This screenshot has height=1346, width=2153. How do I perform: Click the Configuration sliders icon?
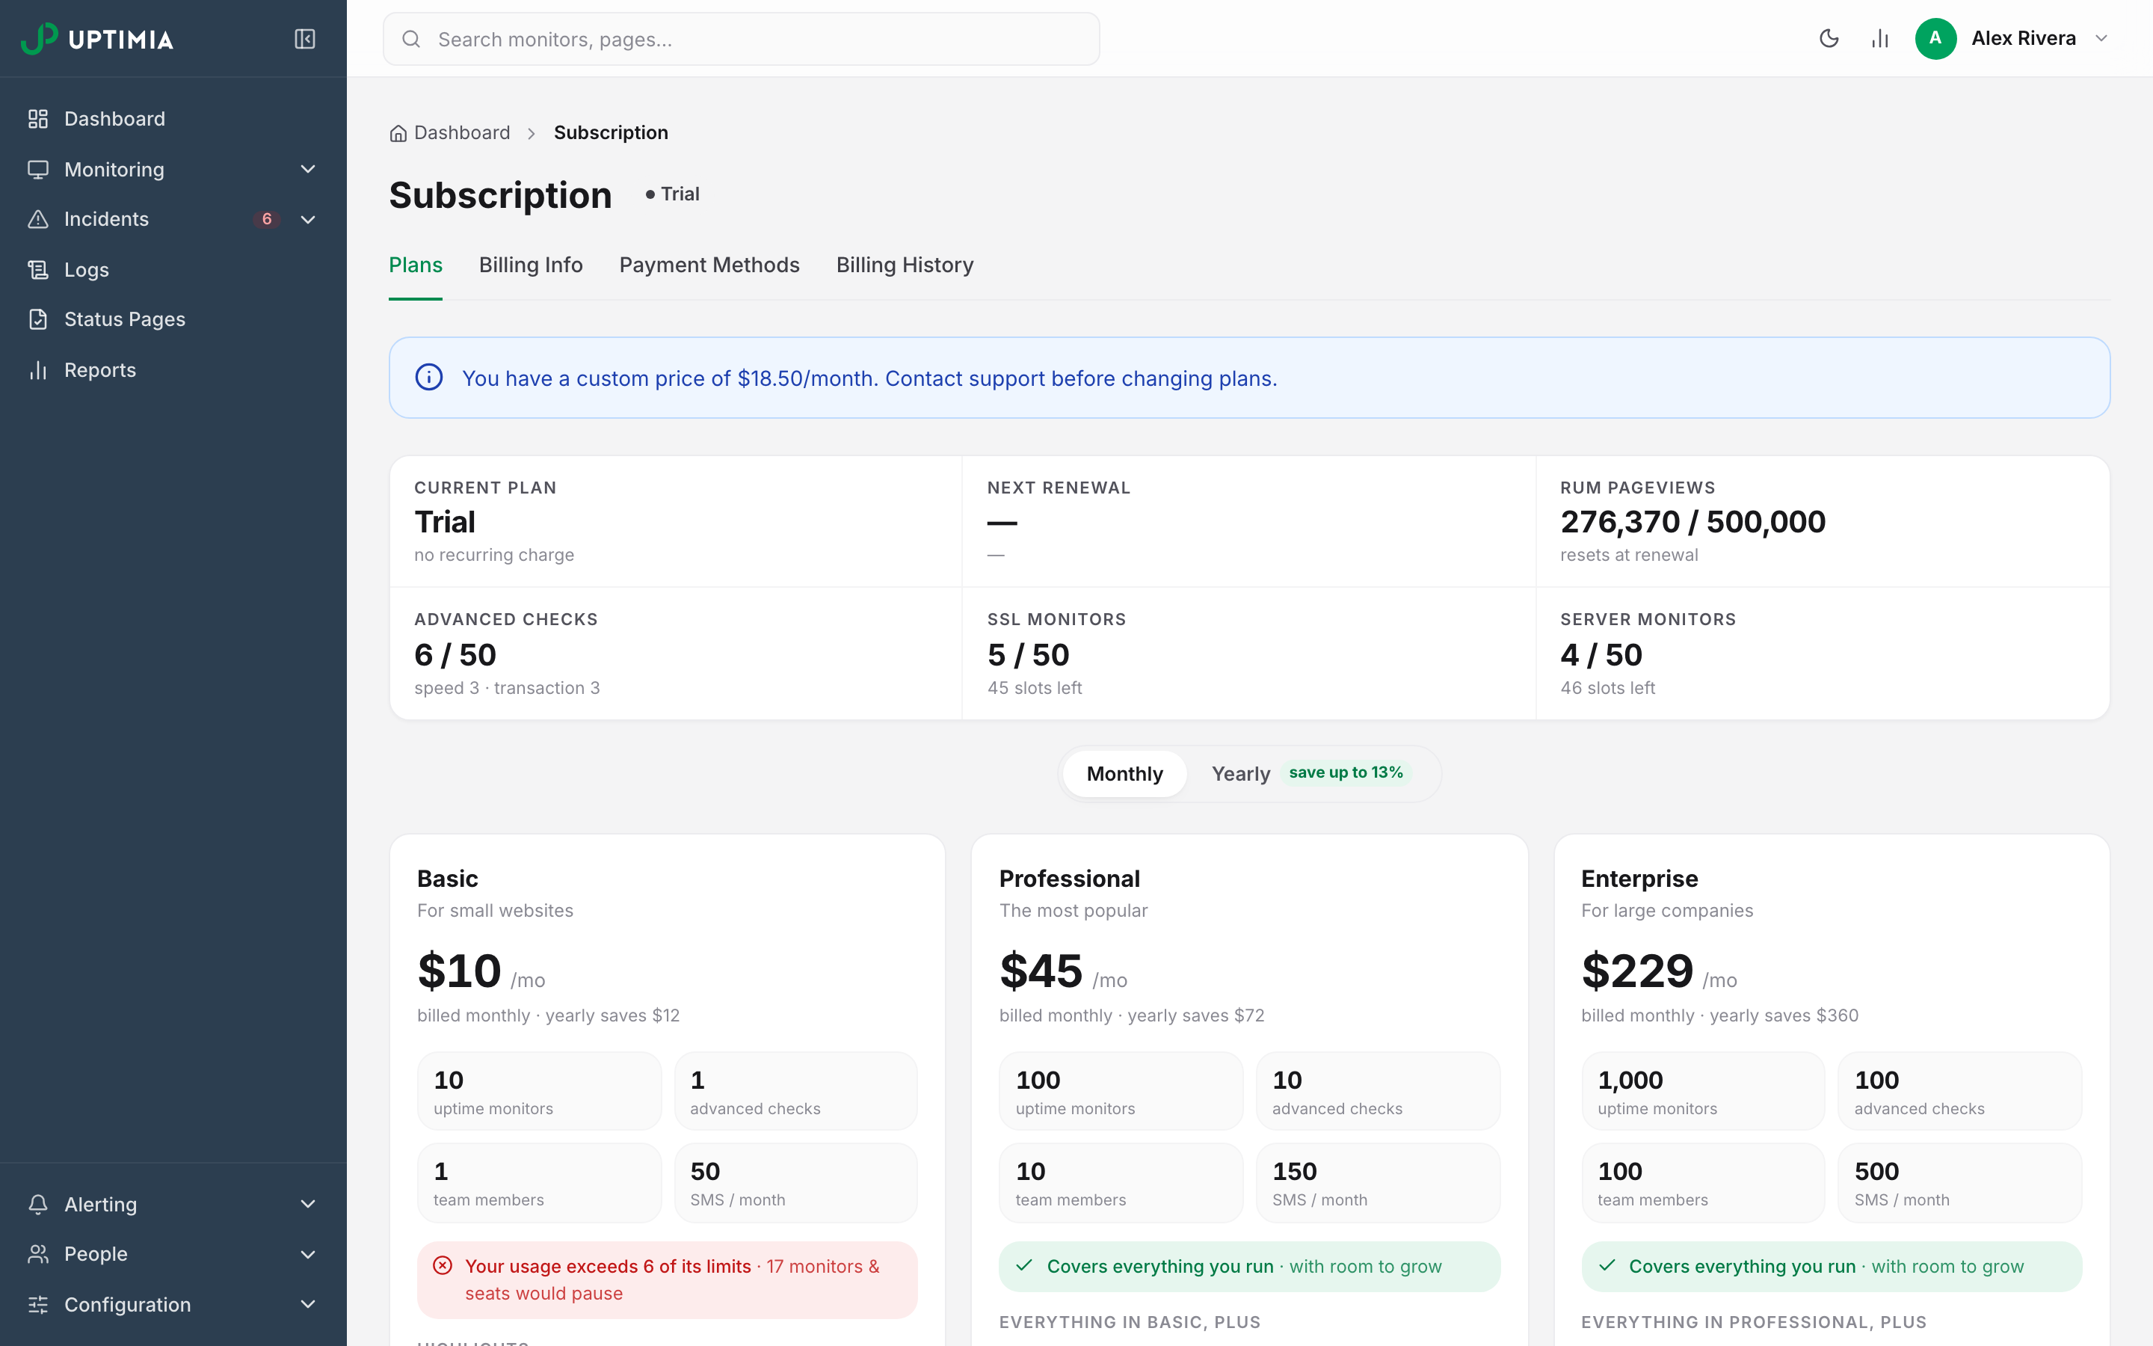pos(38,1305)
